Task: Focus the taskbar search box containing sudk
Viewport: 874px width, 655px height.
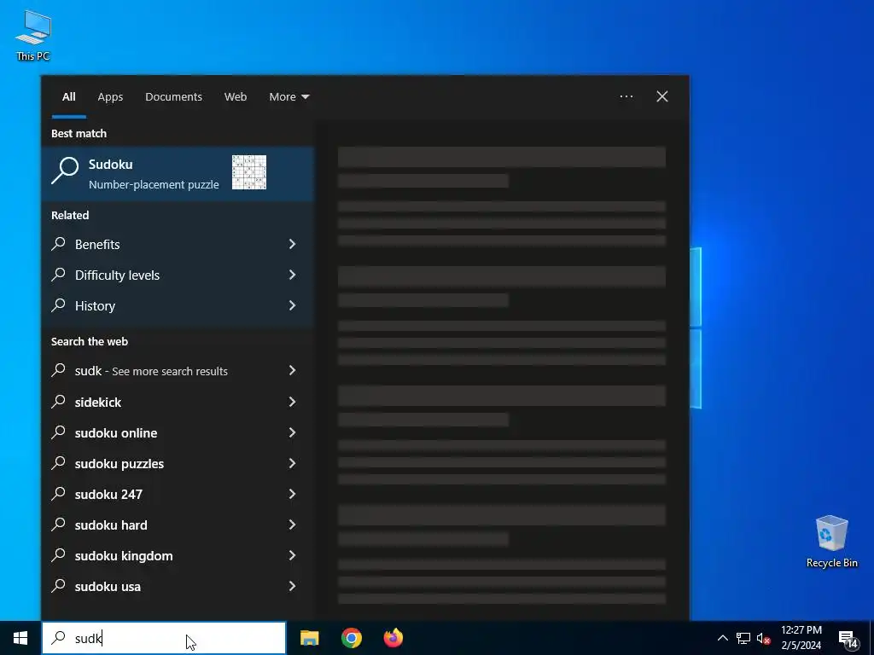Action: [164, 638]
